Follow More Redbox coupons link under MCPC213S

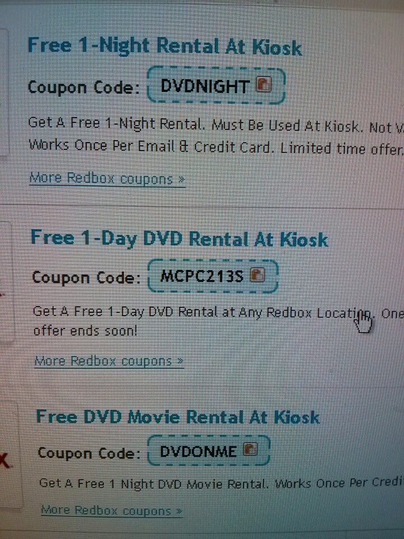(109, 361)
